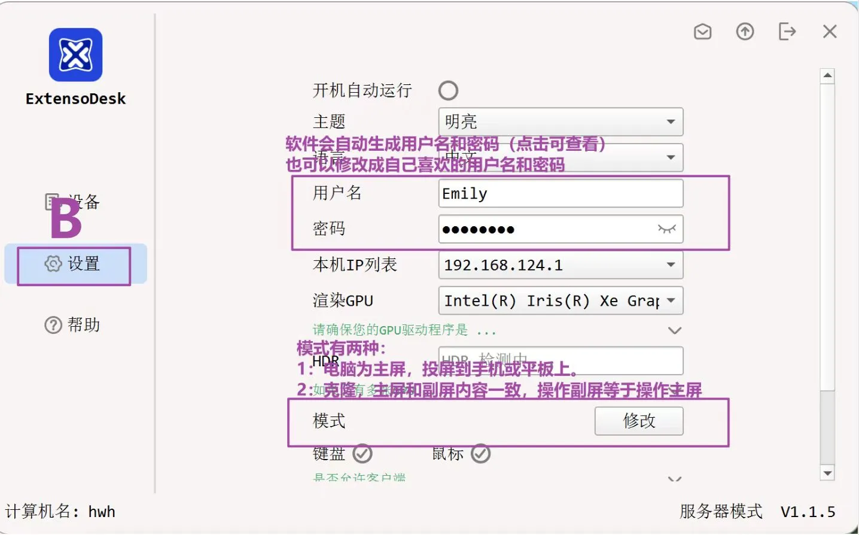This screenshot has width=859, height=535.
Task: Expand the GPU driver info chevron
Action: click(675, 330)
